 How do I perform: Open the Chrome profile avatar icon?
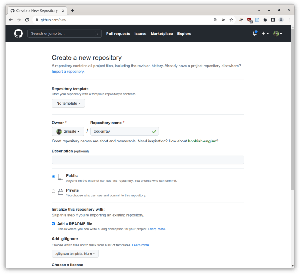(x=281, y=20)
